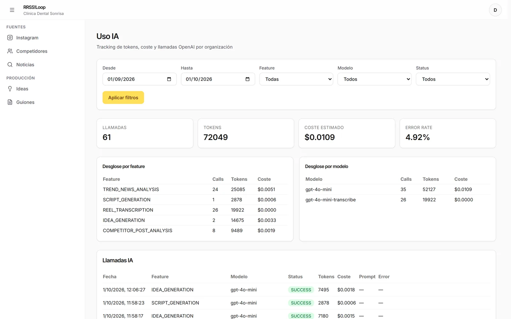The image size is (511, 319).
Task: Click the Hasta date field 01/10/2026
Action: pos(218,79)
